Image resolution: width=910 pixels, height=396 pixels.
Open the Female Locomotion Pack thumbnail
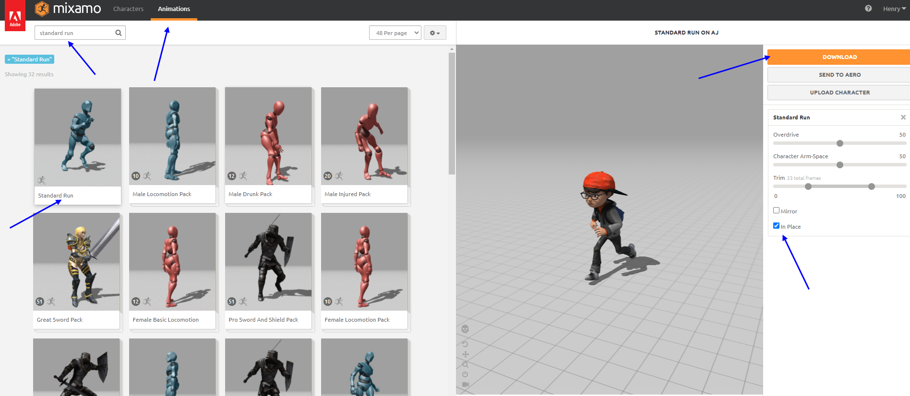364,262
